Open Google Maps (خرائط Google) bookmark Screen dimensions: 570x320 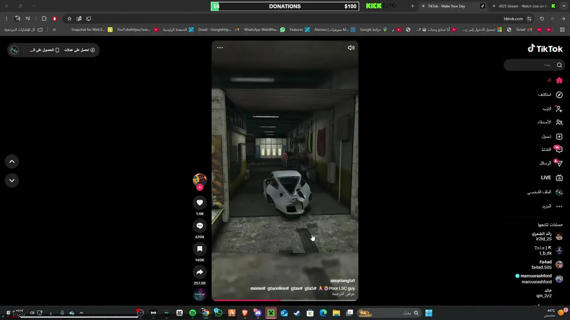(x=374, y=30)
